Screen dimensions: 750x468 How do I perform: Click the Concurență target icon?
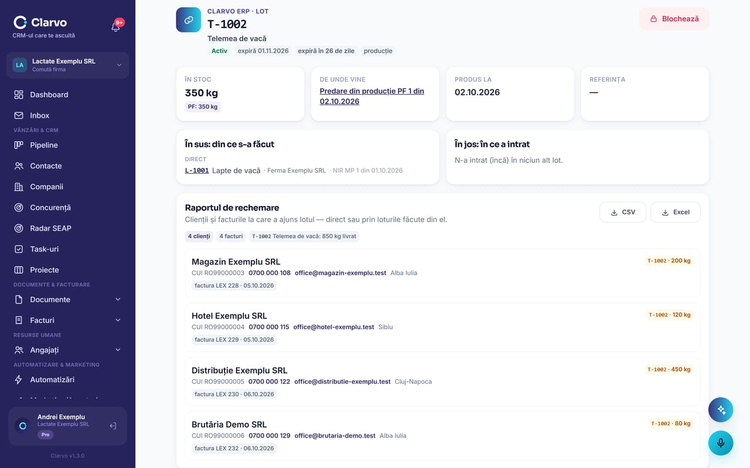click(x=19, y=208)
